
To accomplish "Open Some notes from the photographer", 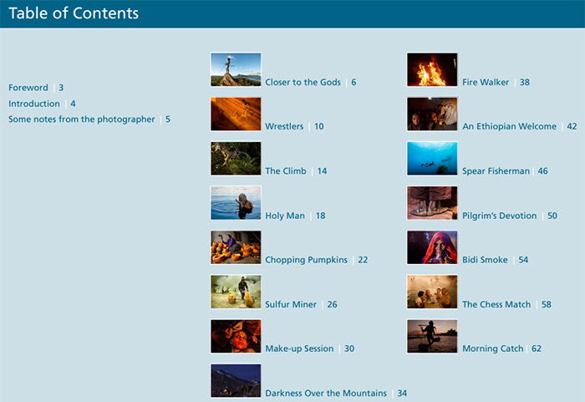I will 82,120.
